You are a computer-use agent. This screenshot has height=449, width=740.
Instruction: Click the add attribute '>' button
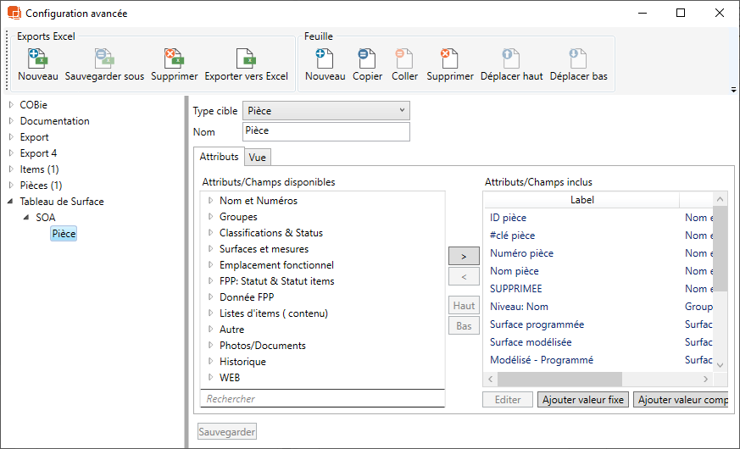point(464,256)
